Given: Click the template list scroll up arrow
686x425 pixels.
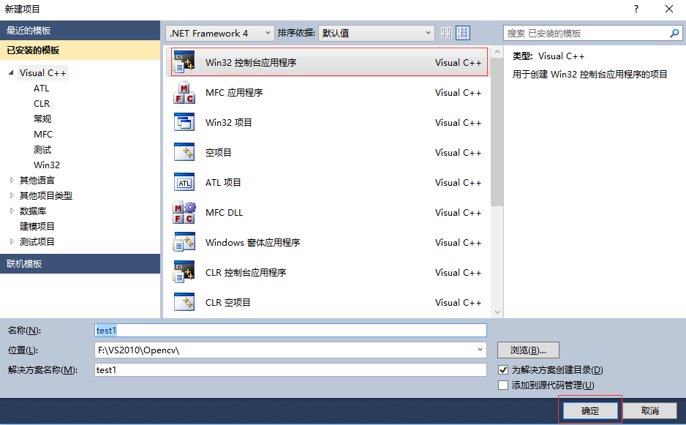Looking at the screenshot, I should (x=497, y=52).
